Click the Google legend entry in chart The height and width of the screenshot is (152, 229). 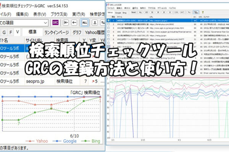(x=65, y=141)
